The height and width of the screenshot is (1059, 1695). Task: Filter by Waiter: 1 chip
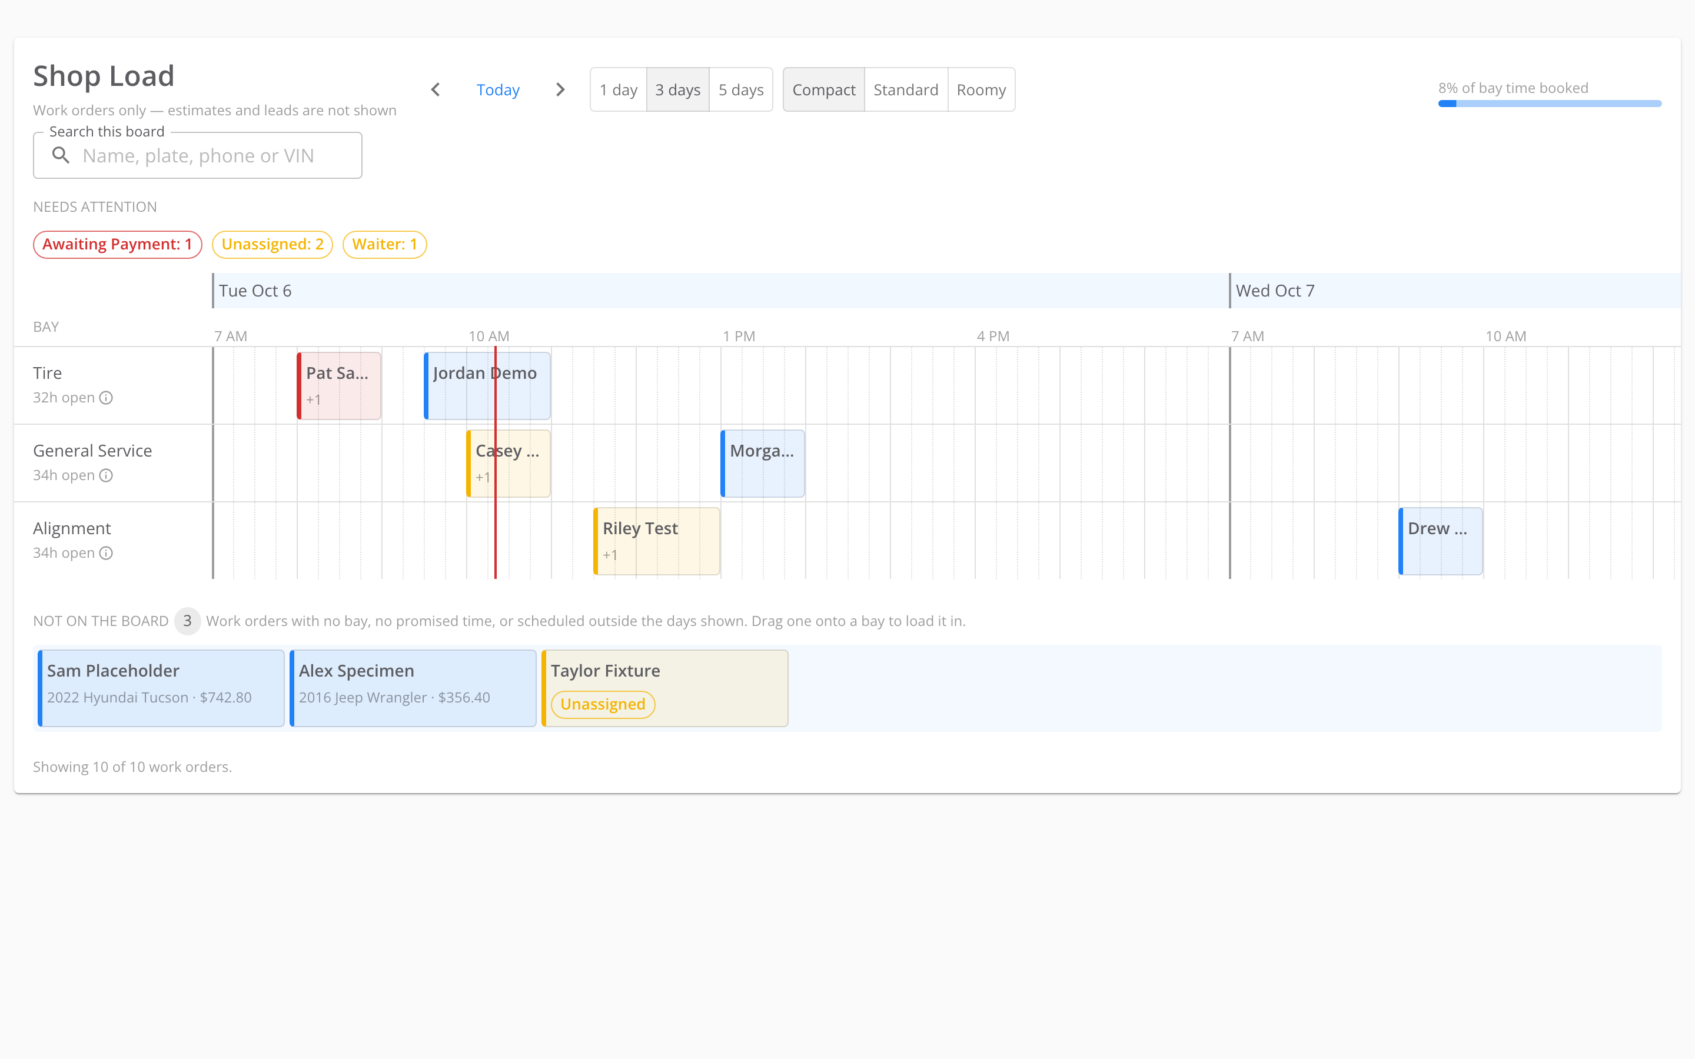384,244
